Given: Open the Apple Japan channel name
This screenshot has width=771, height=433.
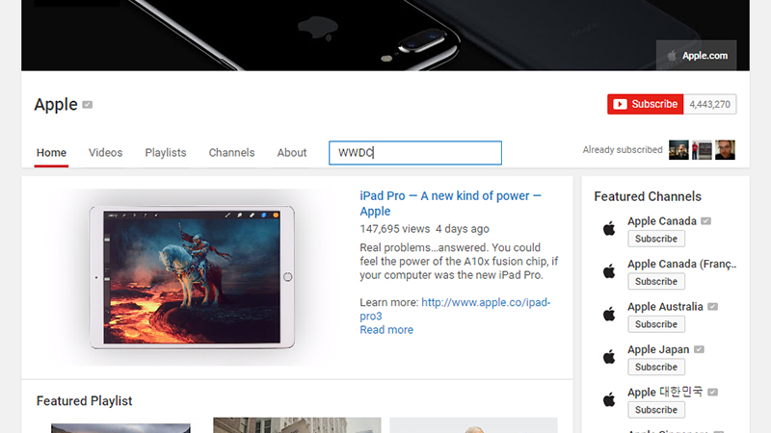Looking at the screenshot, I should [x=658, y=349].
